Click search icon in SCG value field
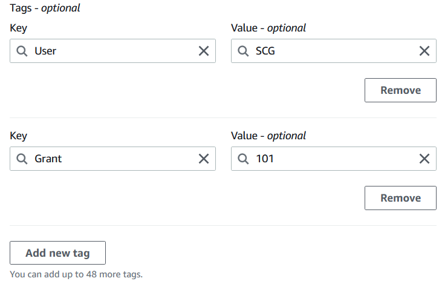The width and height of the screenshot is (442, 287). coord(243,51)
